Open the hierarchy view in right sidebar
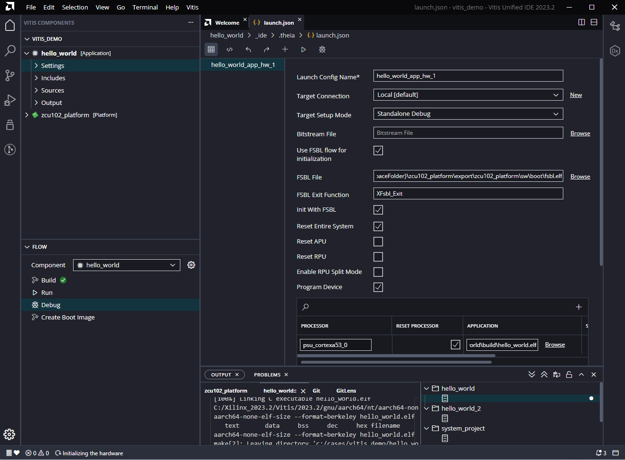This screenshot has height=460, width=625. tap(615, 26)
